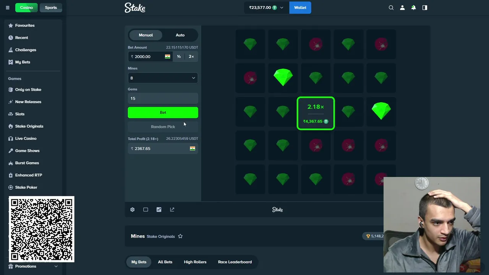The height and width of the screenshot is (275, 489).
Task: Click the 22.15115170 USDT value
Action: (x=182, y=47)
